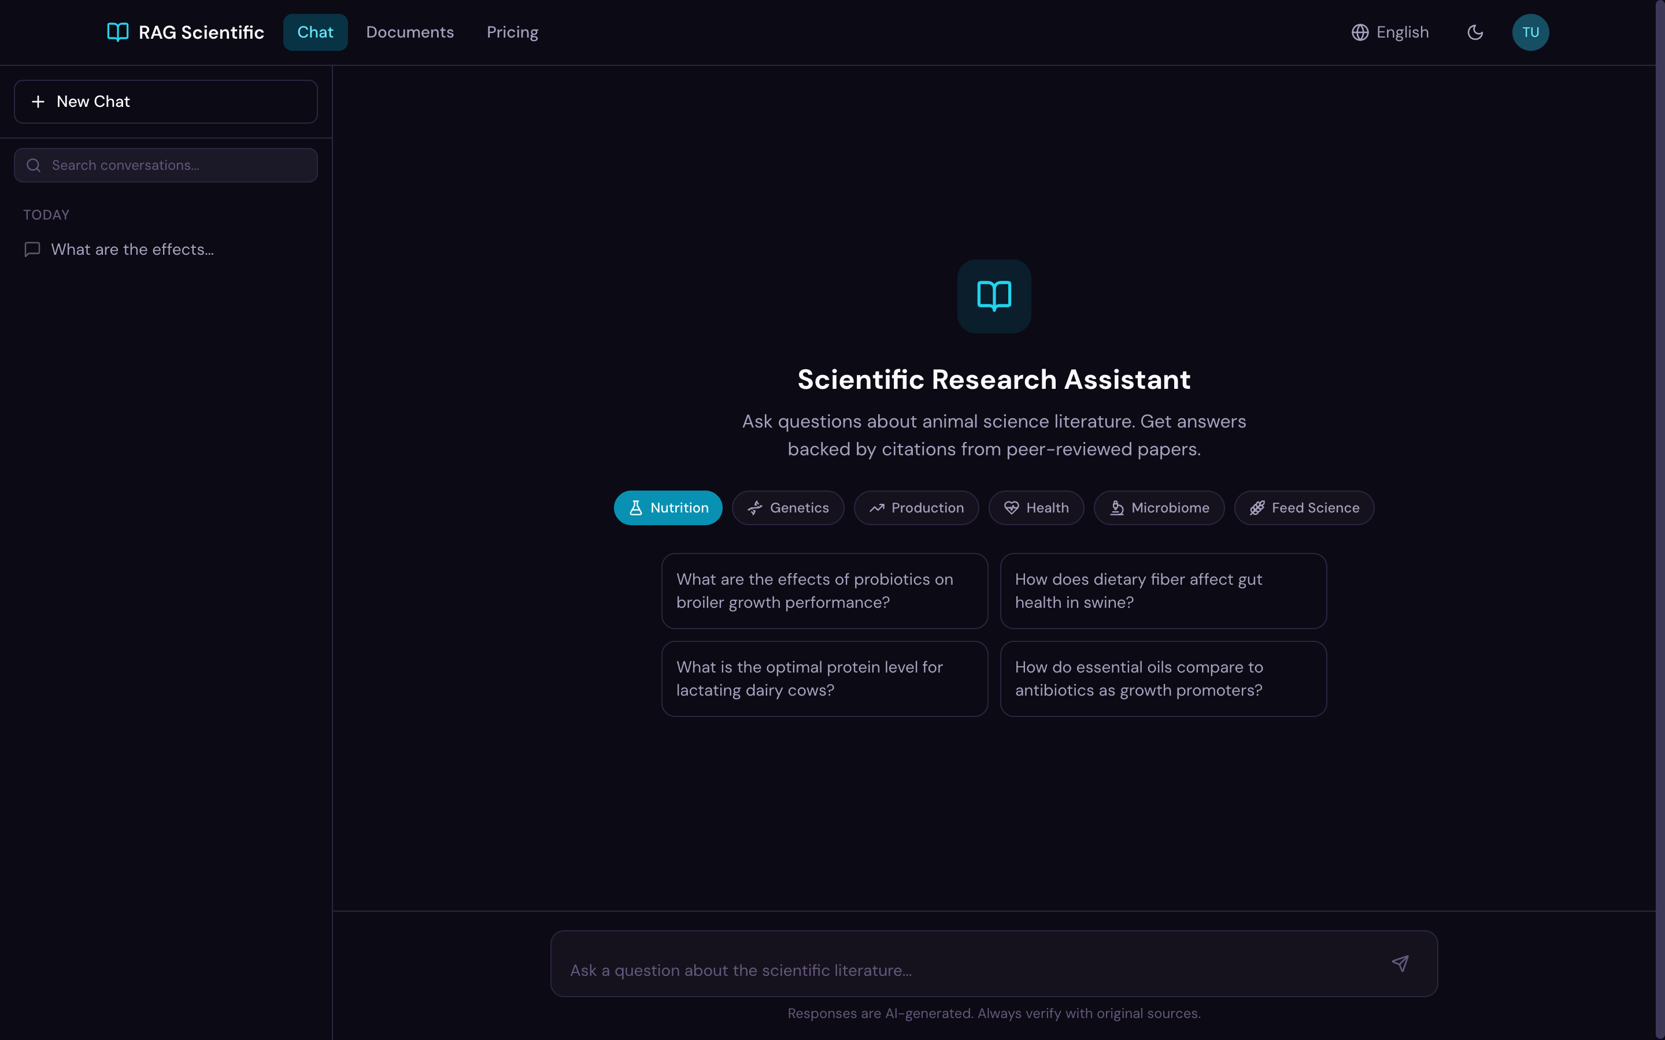Open the Pricing page

tap(512, 32)
